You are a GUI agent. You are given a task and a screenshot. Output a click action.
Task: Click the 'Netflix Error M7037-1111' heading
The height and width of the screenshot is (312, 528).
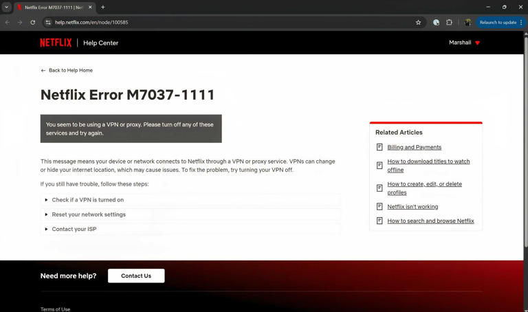(x=127, y=95)
